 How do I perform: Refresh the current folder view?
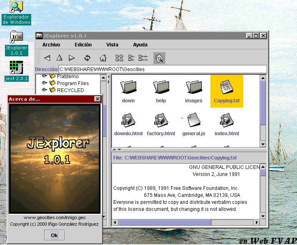(x=87, y=58)
